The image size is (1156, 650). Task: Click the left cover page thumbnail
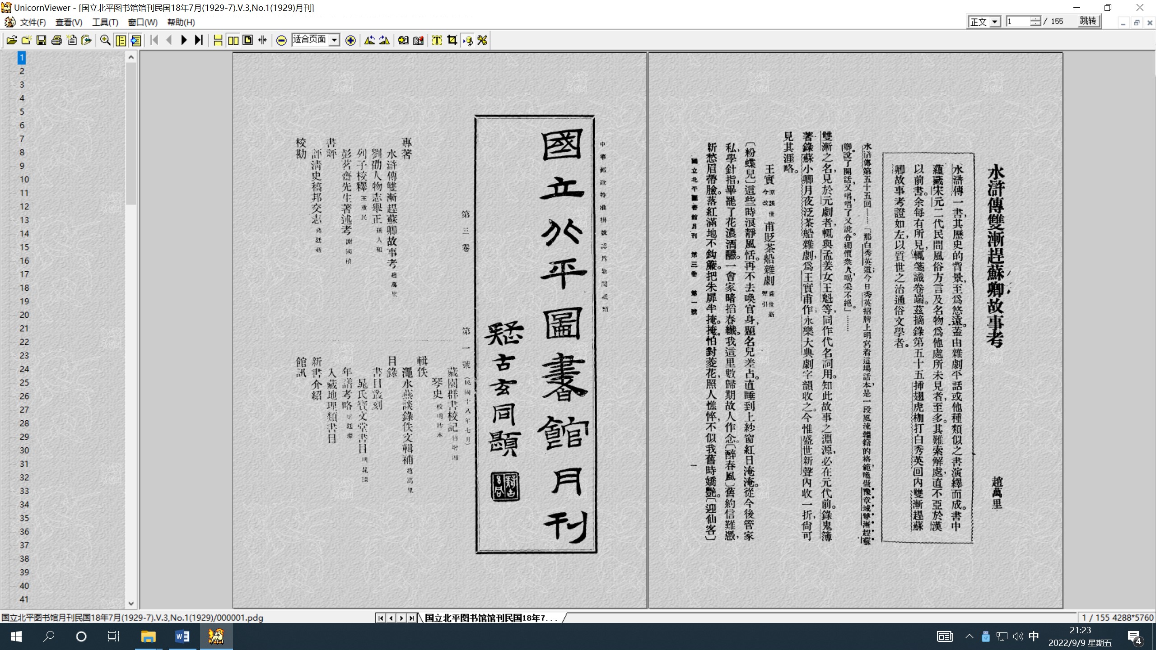pyautogui.click(x=440, y=330)
